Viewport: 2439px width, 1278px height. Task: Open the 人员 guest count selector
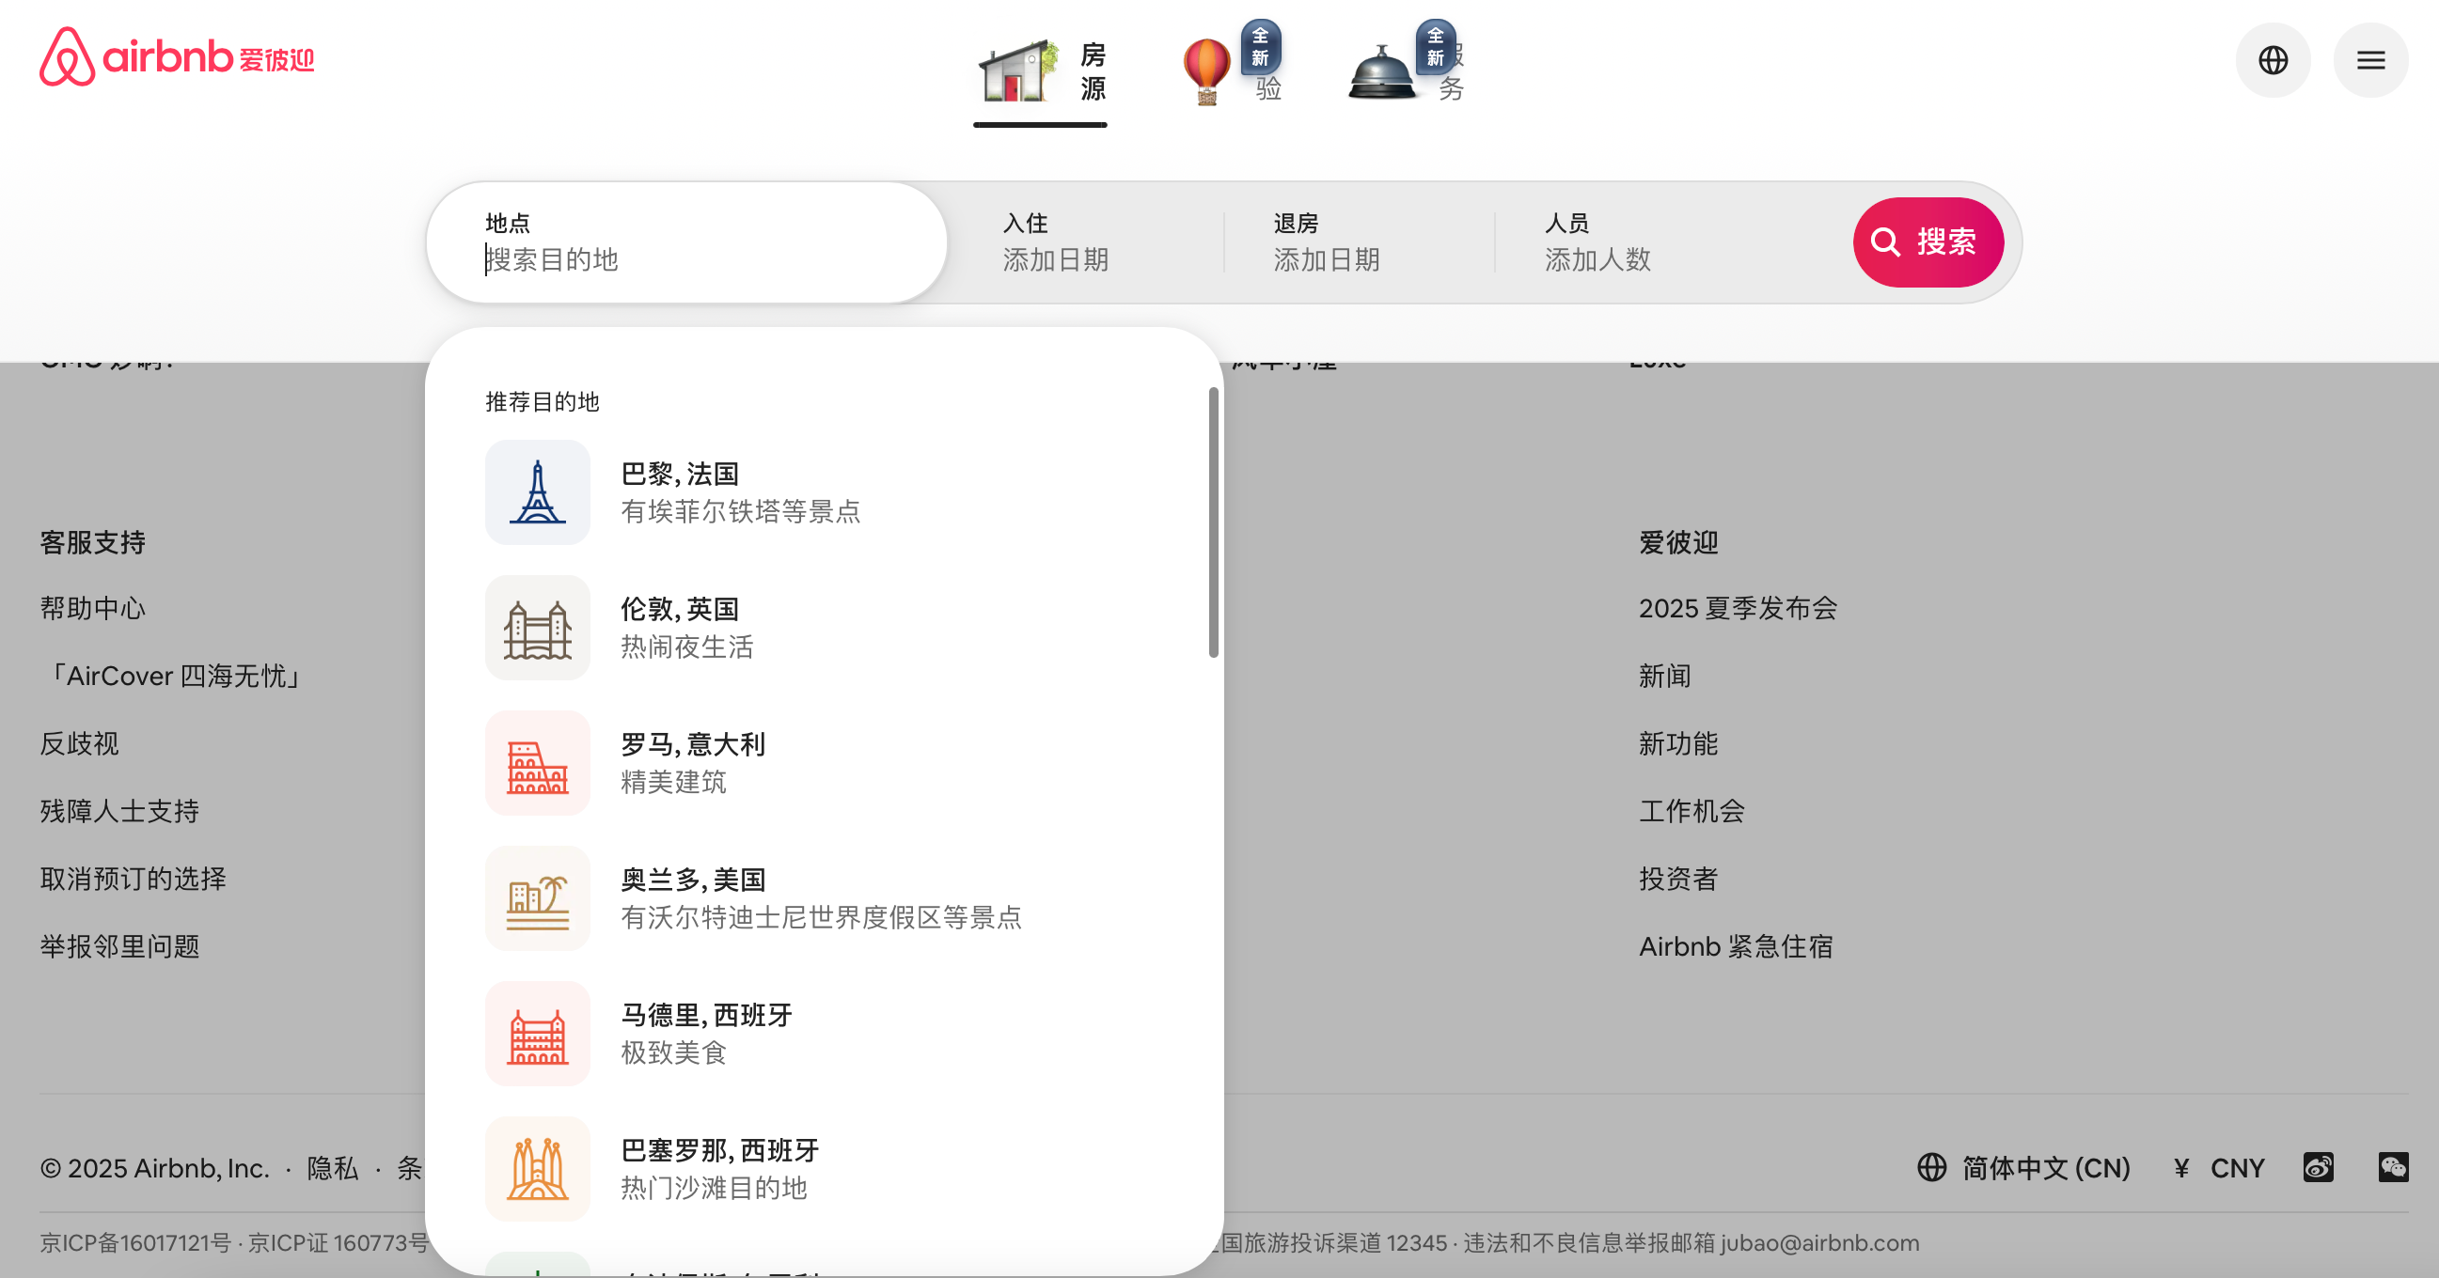pos(1666,242)
